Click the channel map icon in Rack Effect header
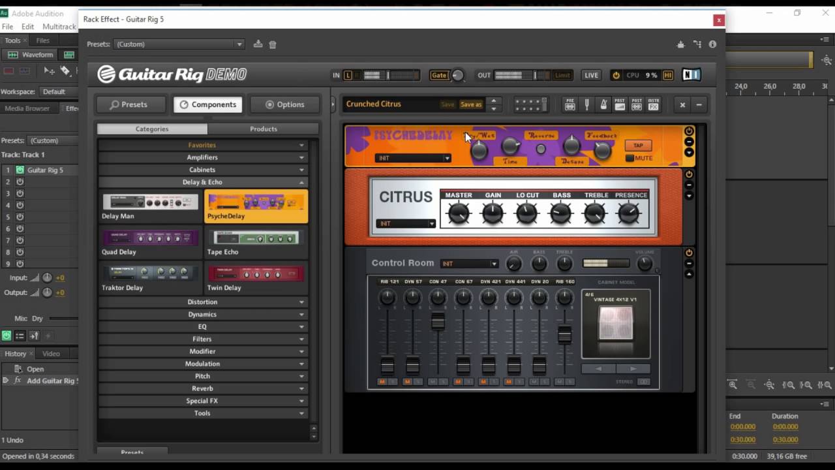The image size is (835, 470). (697, 44)
